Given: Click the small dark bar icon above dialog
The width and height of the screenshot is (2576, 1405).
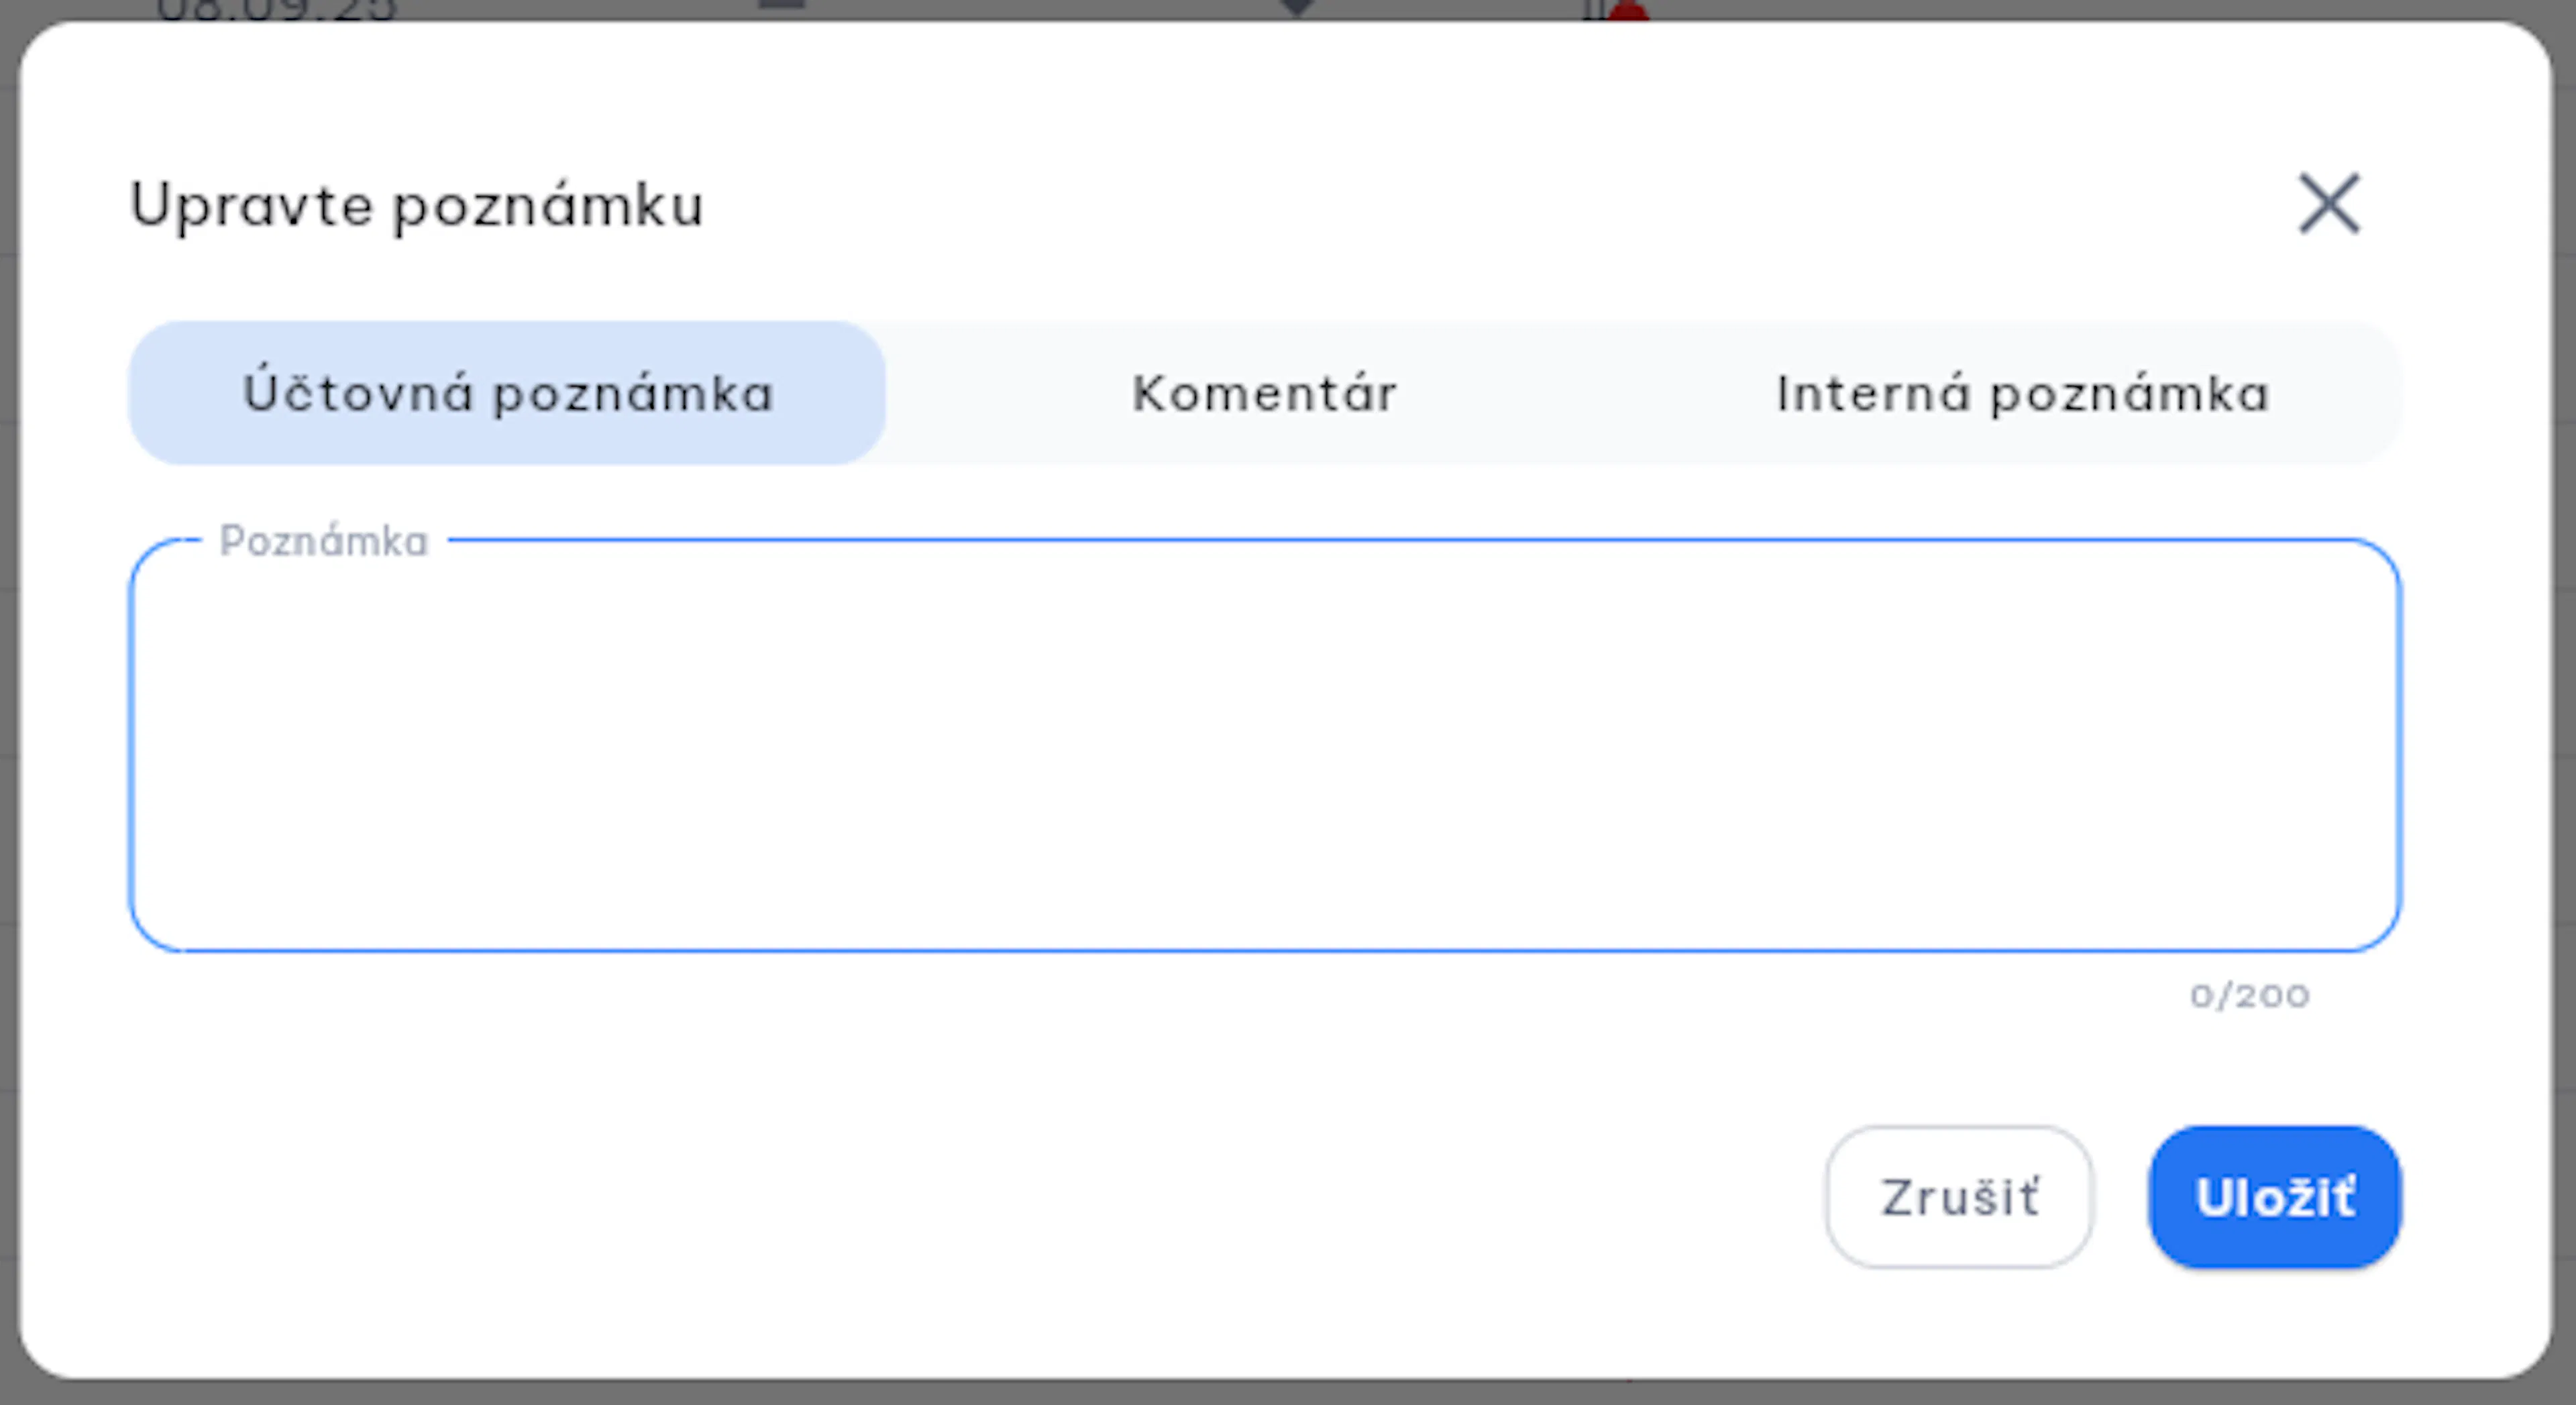Looking at the screenshot, I should click(x=781, y=5).
